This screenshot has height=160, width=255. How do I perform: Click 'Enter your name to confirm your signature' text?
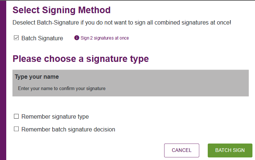(x=62, y=89)
